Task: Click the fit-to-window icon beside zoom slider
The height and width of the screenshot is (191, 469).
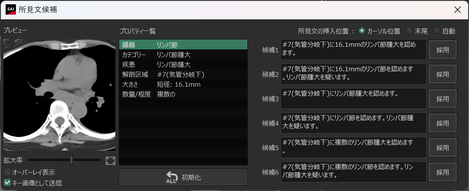Action: click(111, 161)
